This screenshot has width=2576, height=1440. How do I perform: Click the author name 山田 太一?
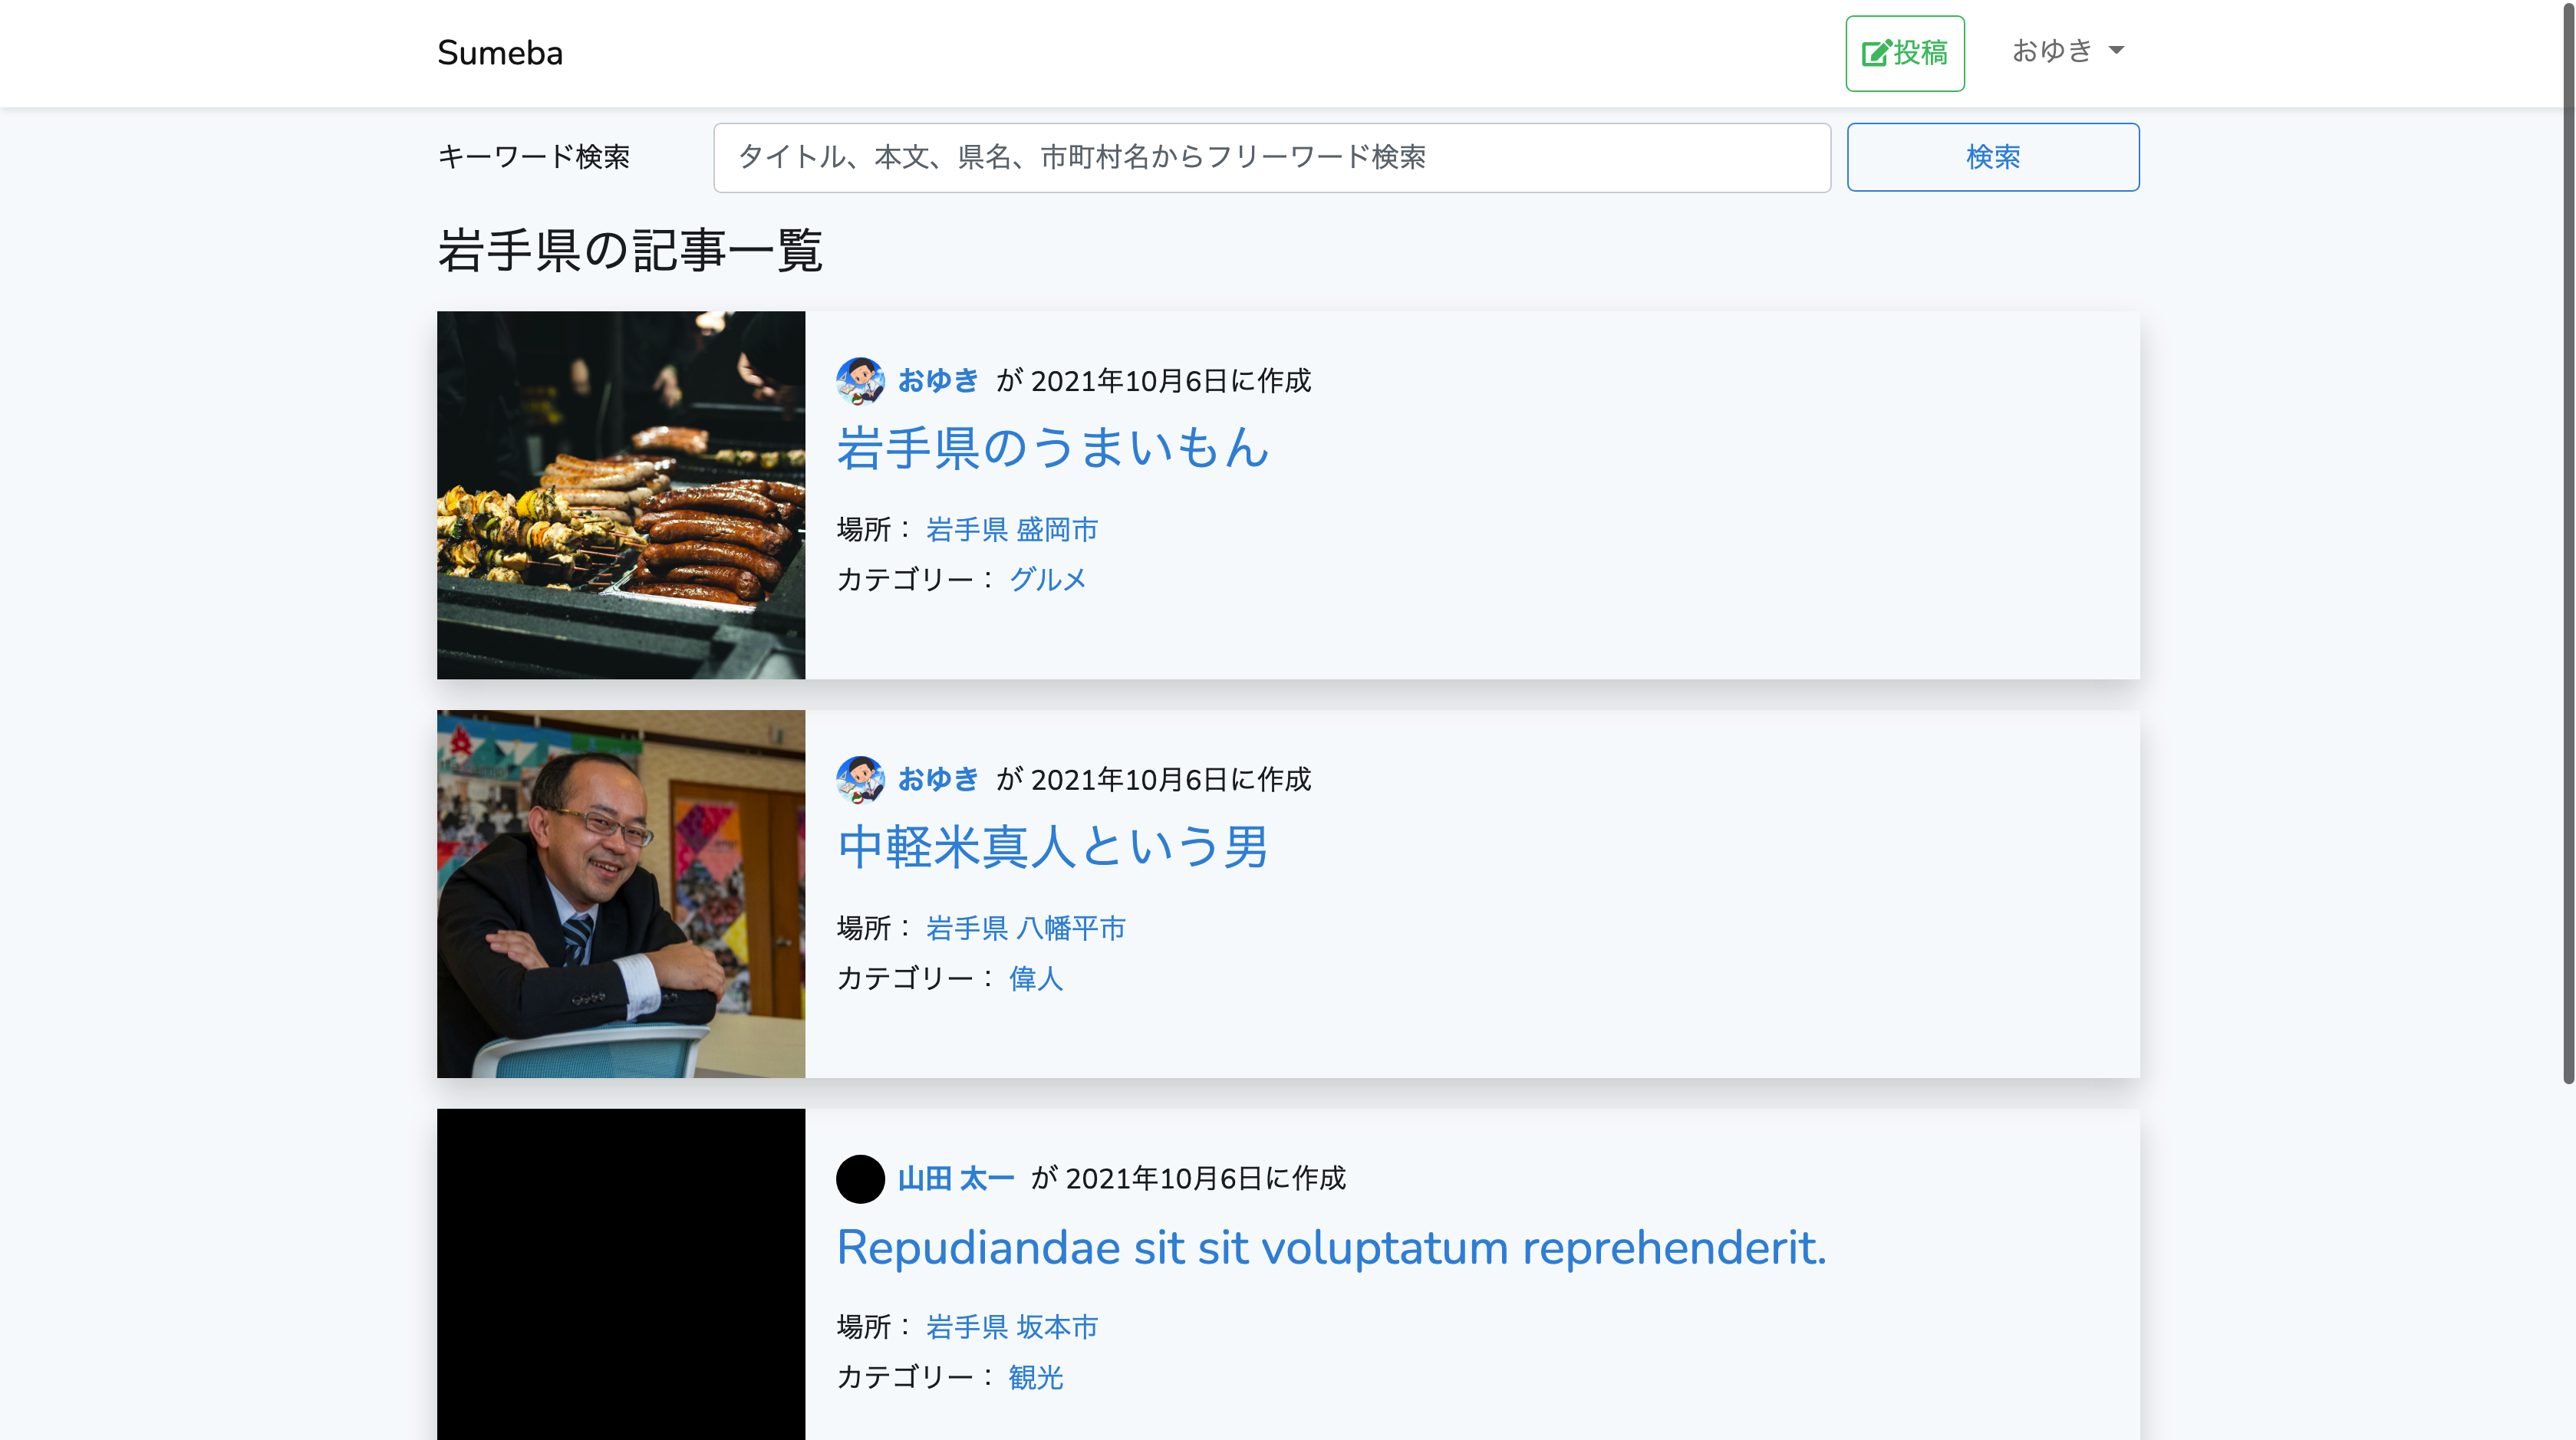[954, 1179]
